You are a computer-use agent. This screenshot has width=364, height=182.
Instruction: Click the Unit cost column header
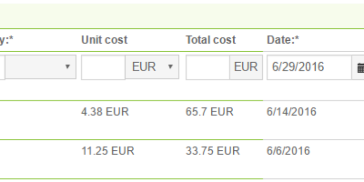(104, 40)
